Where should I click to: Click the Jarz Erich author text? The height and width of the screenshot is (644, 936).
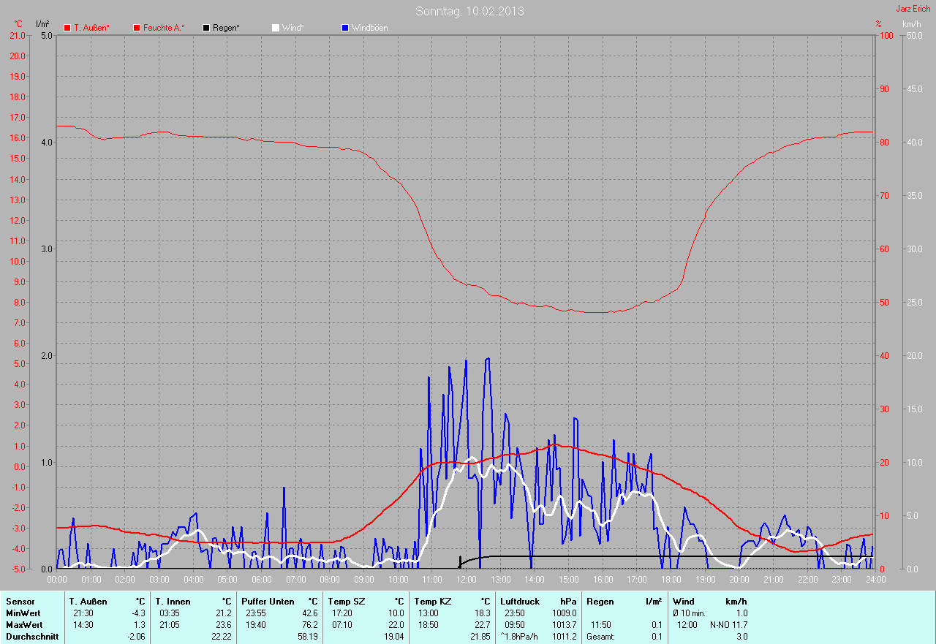[x=913, y=9]
